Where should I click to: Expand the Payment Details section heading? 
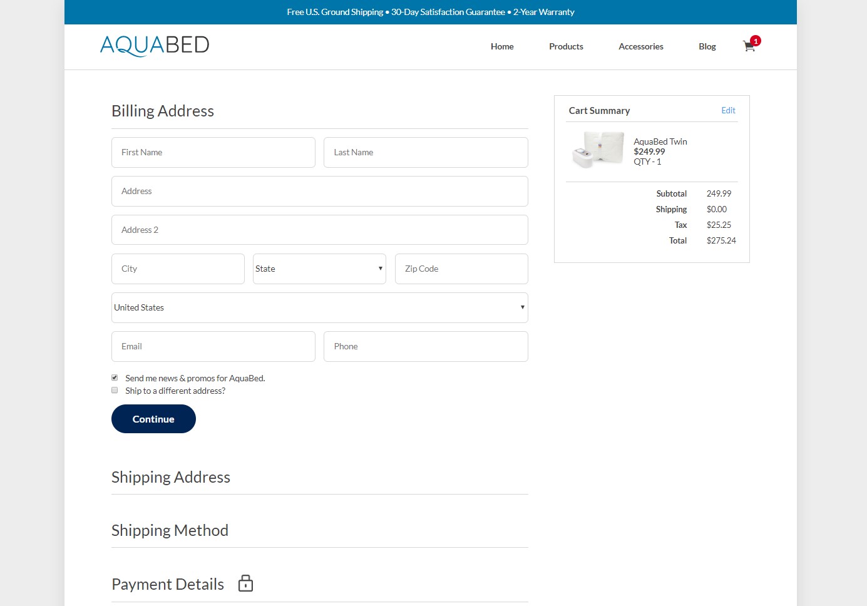[168, 584]
